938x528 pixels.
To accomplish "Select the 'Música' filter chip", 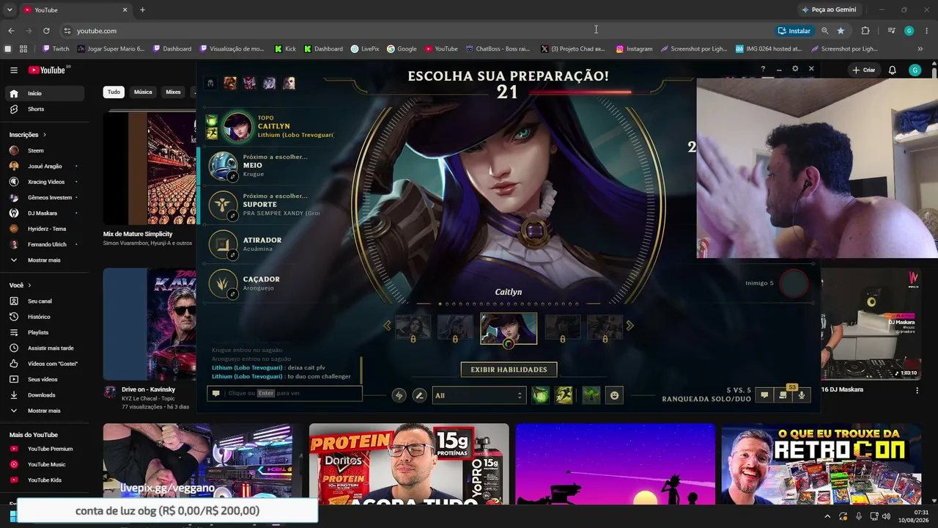I will pos(143,92).
